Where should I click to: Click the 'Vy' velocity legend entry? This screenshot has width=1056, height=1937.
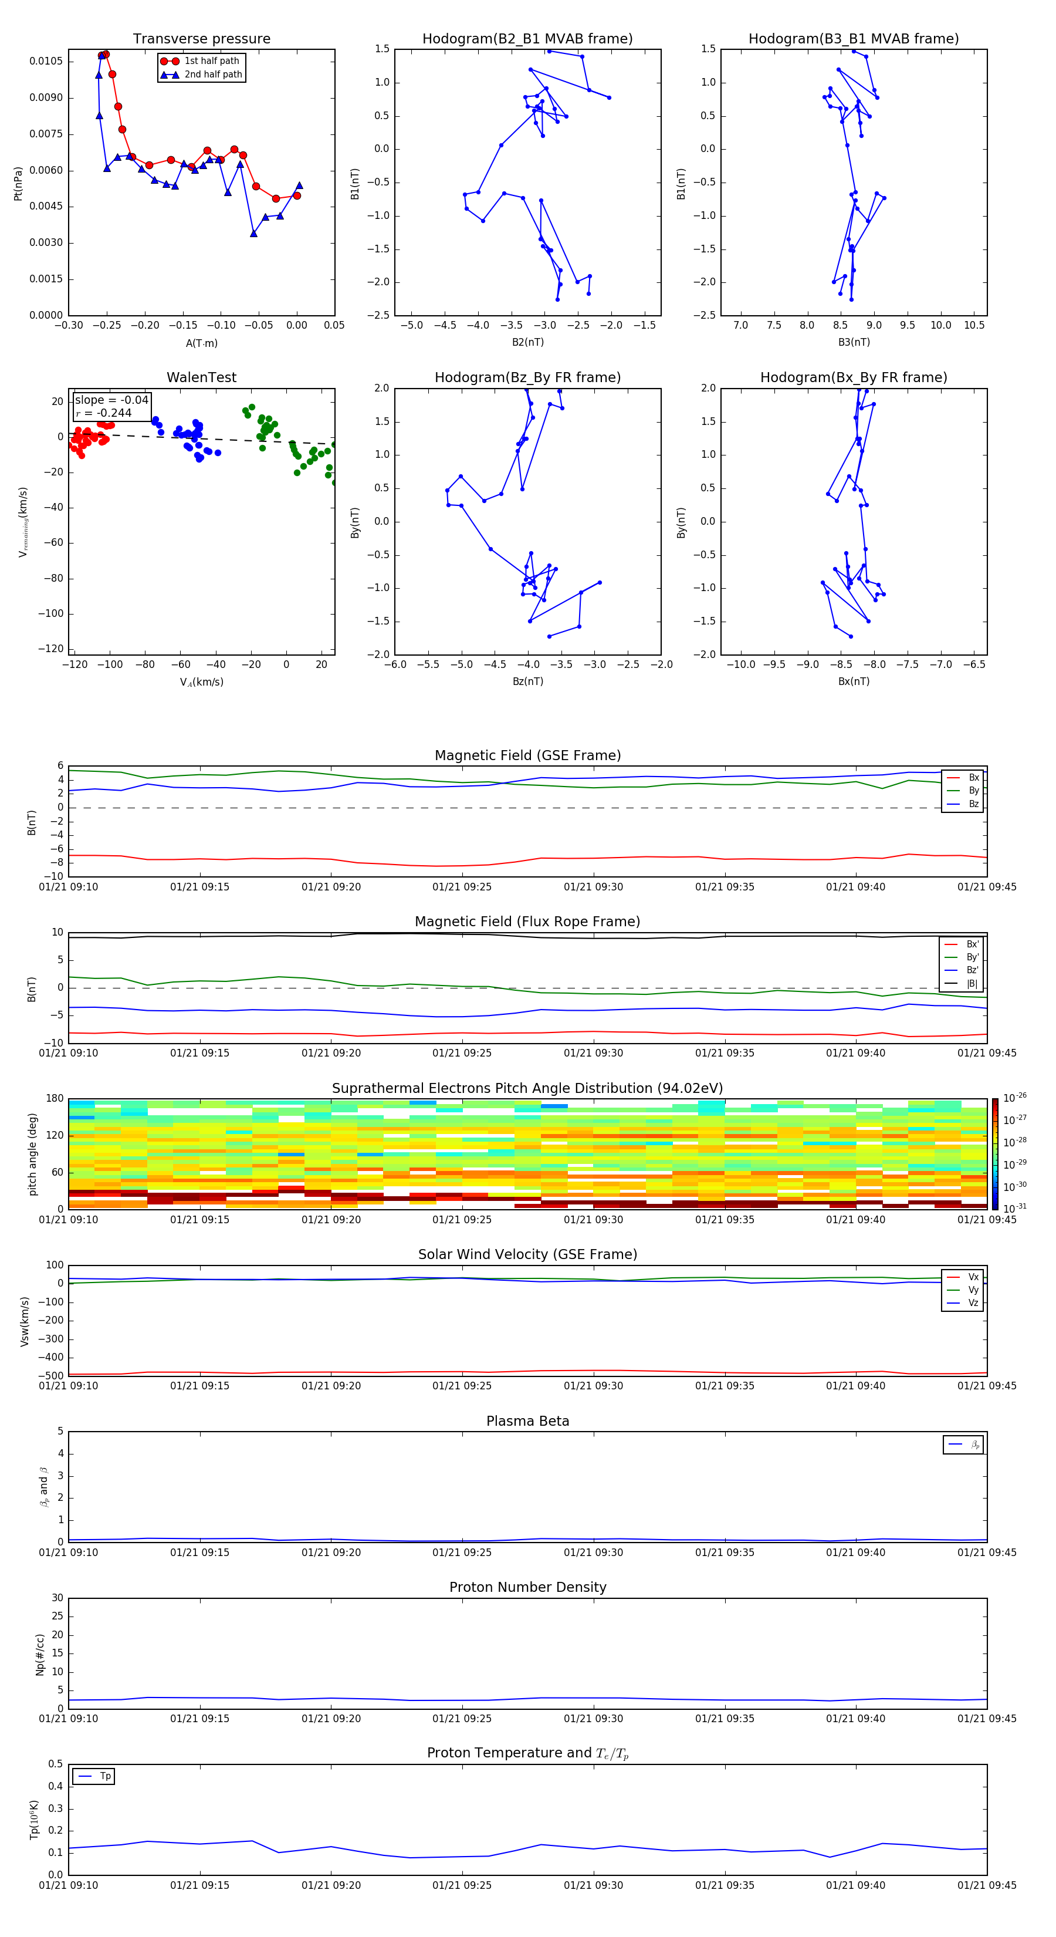tap(963, 1290)
